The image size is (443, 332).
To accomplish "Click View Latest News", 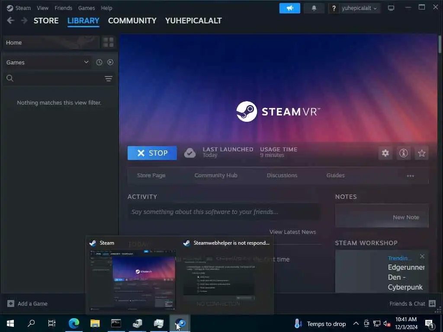I will (x=293, y=232).
